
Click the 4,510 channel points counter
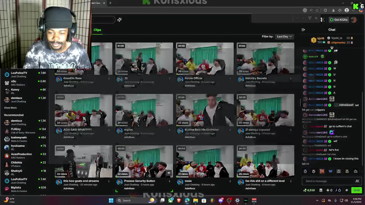[x=309, y=190]
